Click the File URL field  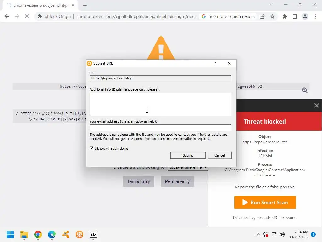[x=160, y=78]
